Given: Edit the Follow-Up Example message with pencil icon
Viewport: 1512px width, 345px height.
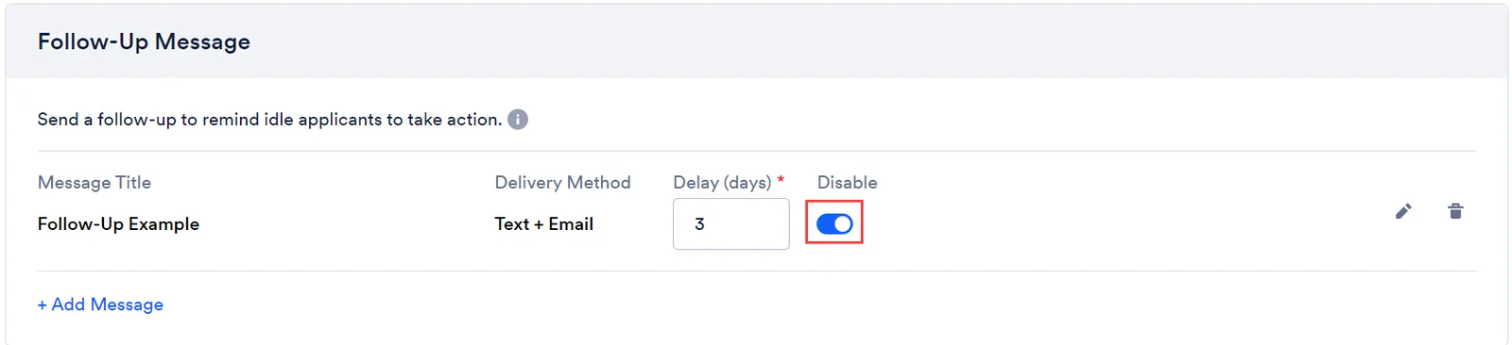Looking at the screenshot, I should coord(1403,211).
